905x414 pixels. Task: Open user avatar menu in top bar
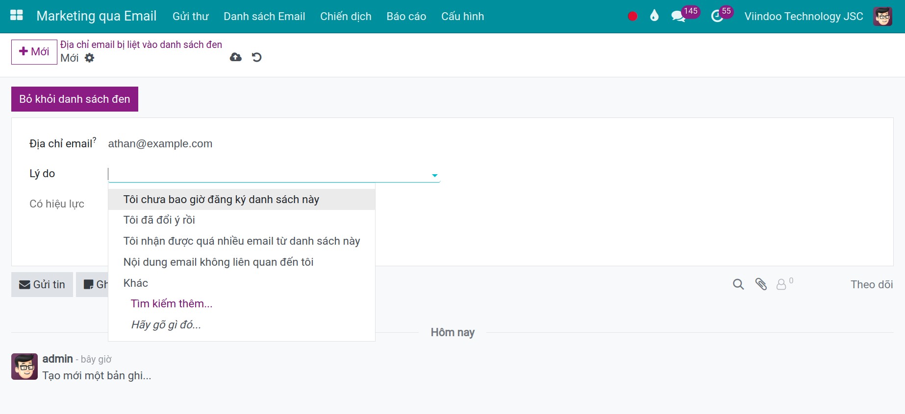882,16
